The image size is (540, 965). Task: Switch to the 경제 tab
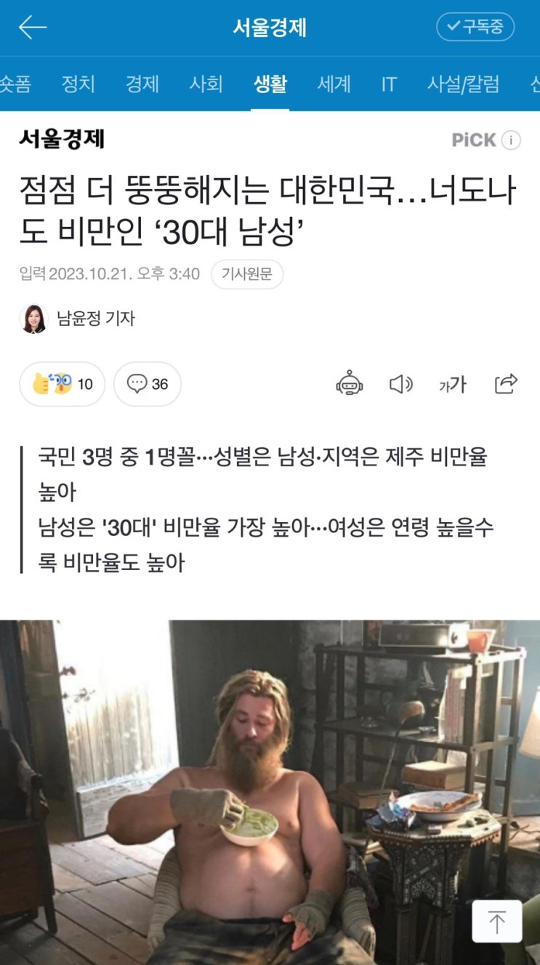click(142, 84)
